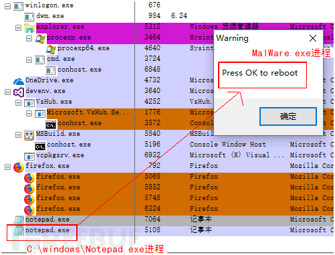This screenshot has width=335, height=255.
Task: Click the Firefox icon for PID 5852
Action: point(29,189)
